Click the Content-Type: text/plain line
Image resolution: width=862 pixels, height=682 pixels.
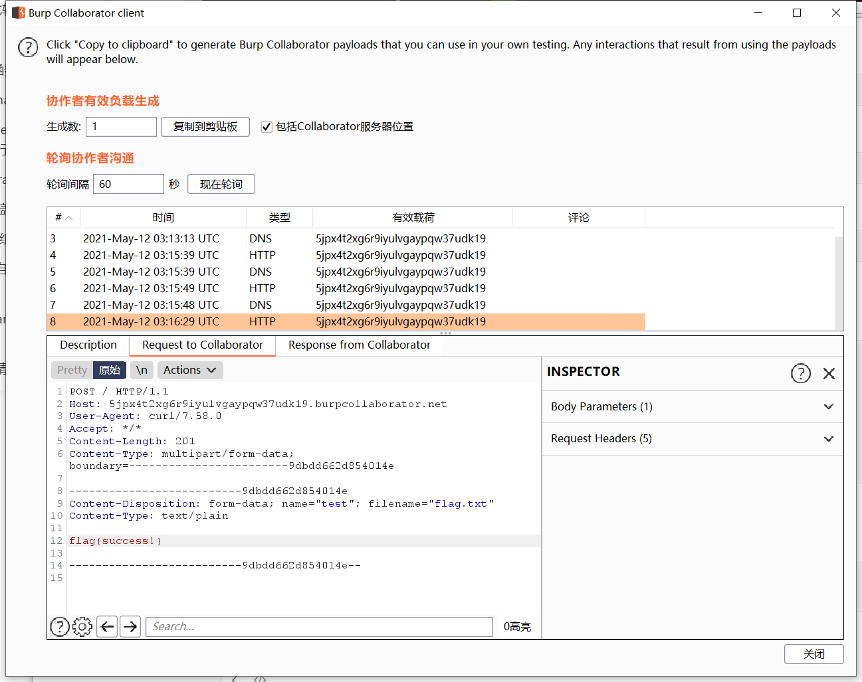148,516
